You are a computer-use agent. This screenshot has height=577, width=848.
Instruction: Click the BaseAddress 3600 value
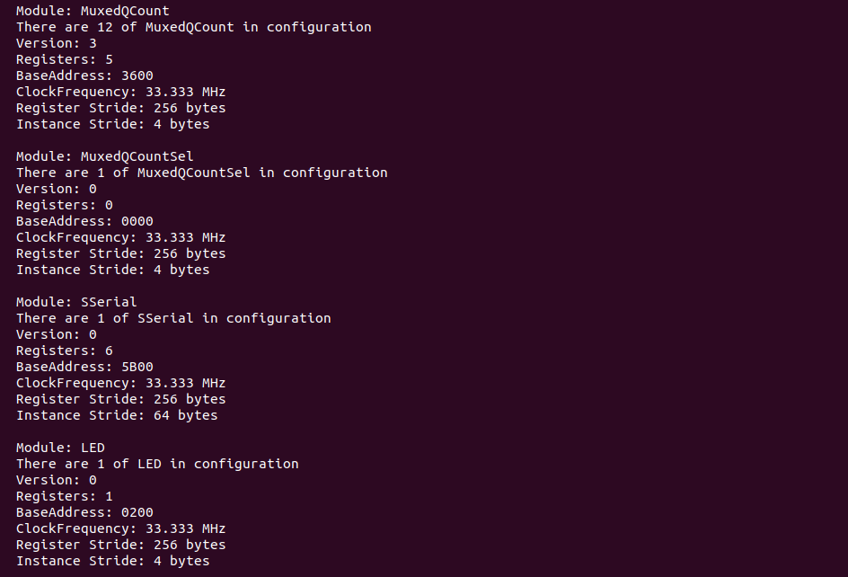(x=137, y=75)
